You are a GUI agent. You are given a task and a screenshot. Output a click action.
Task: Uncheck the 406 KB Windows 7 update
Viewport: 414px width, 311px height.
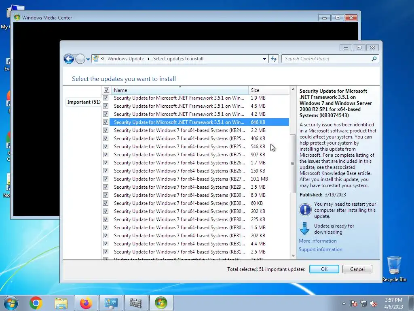tap(106, 138)
